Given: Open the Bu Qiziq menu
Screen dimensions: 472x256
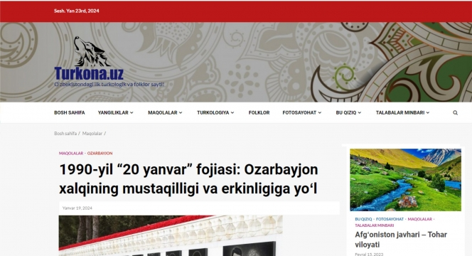Looking at the screenshot, I should [x=346, y=112].
